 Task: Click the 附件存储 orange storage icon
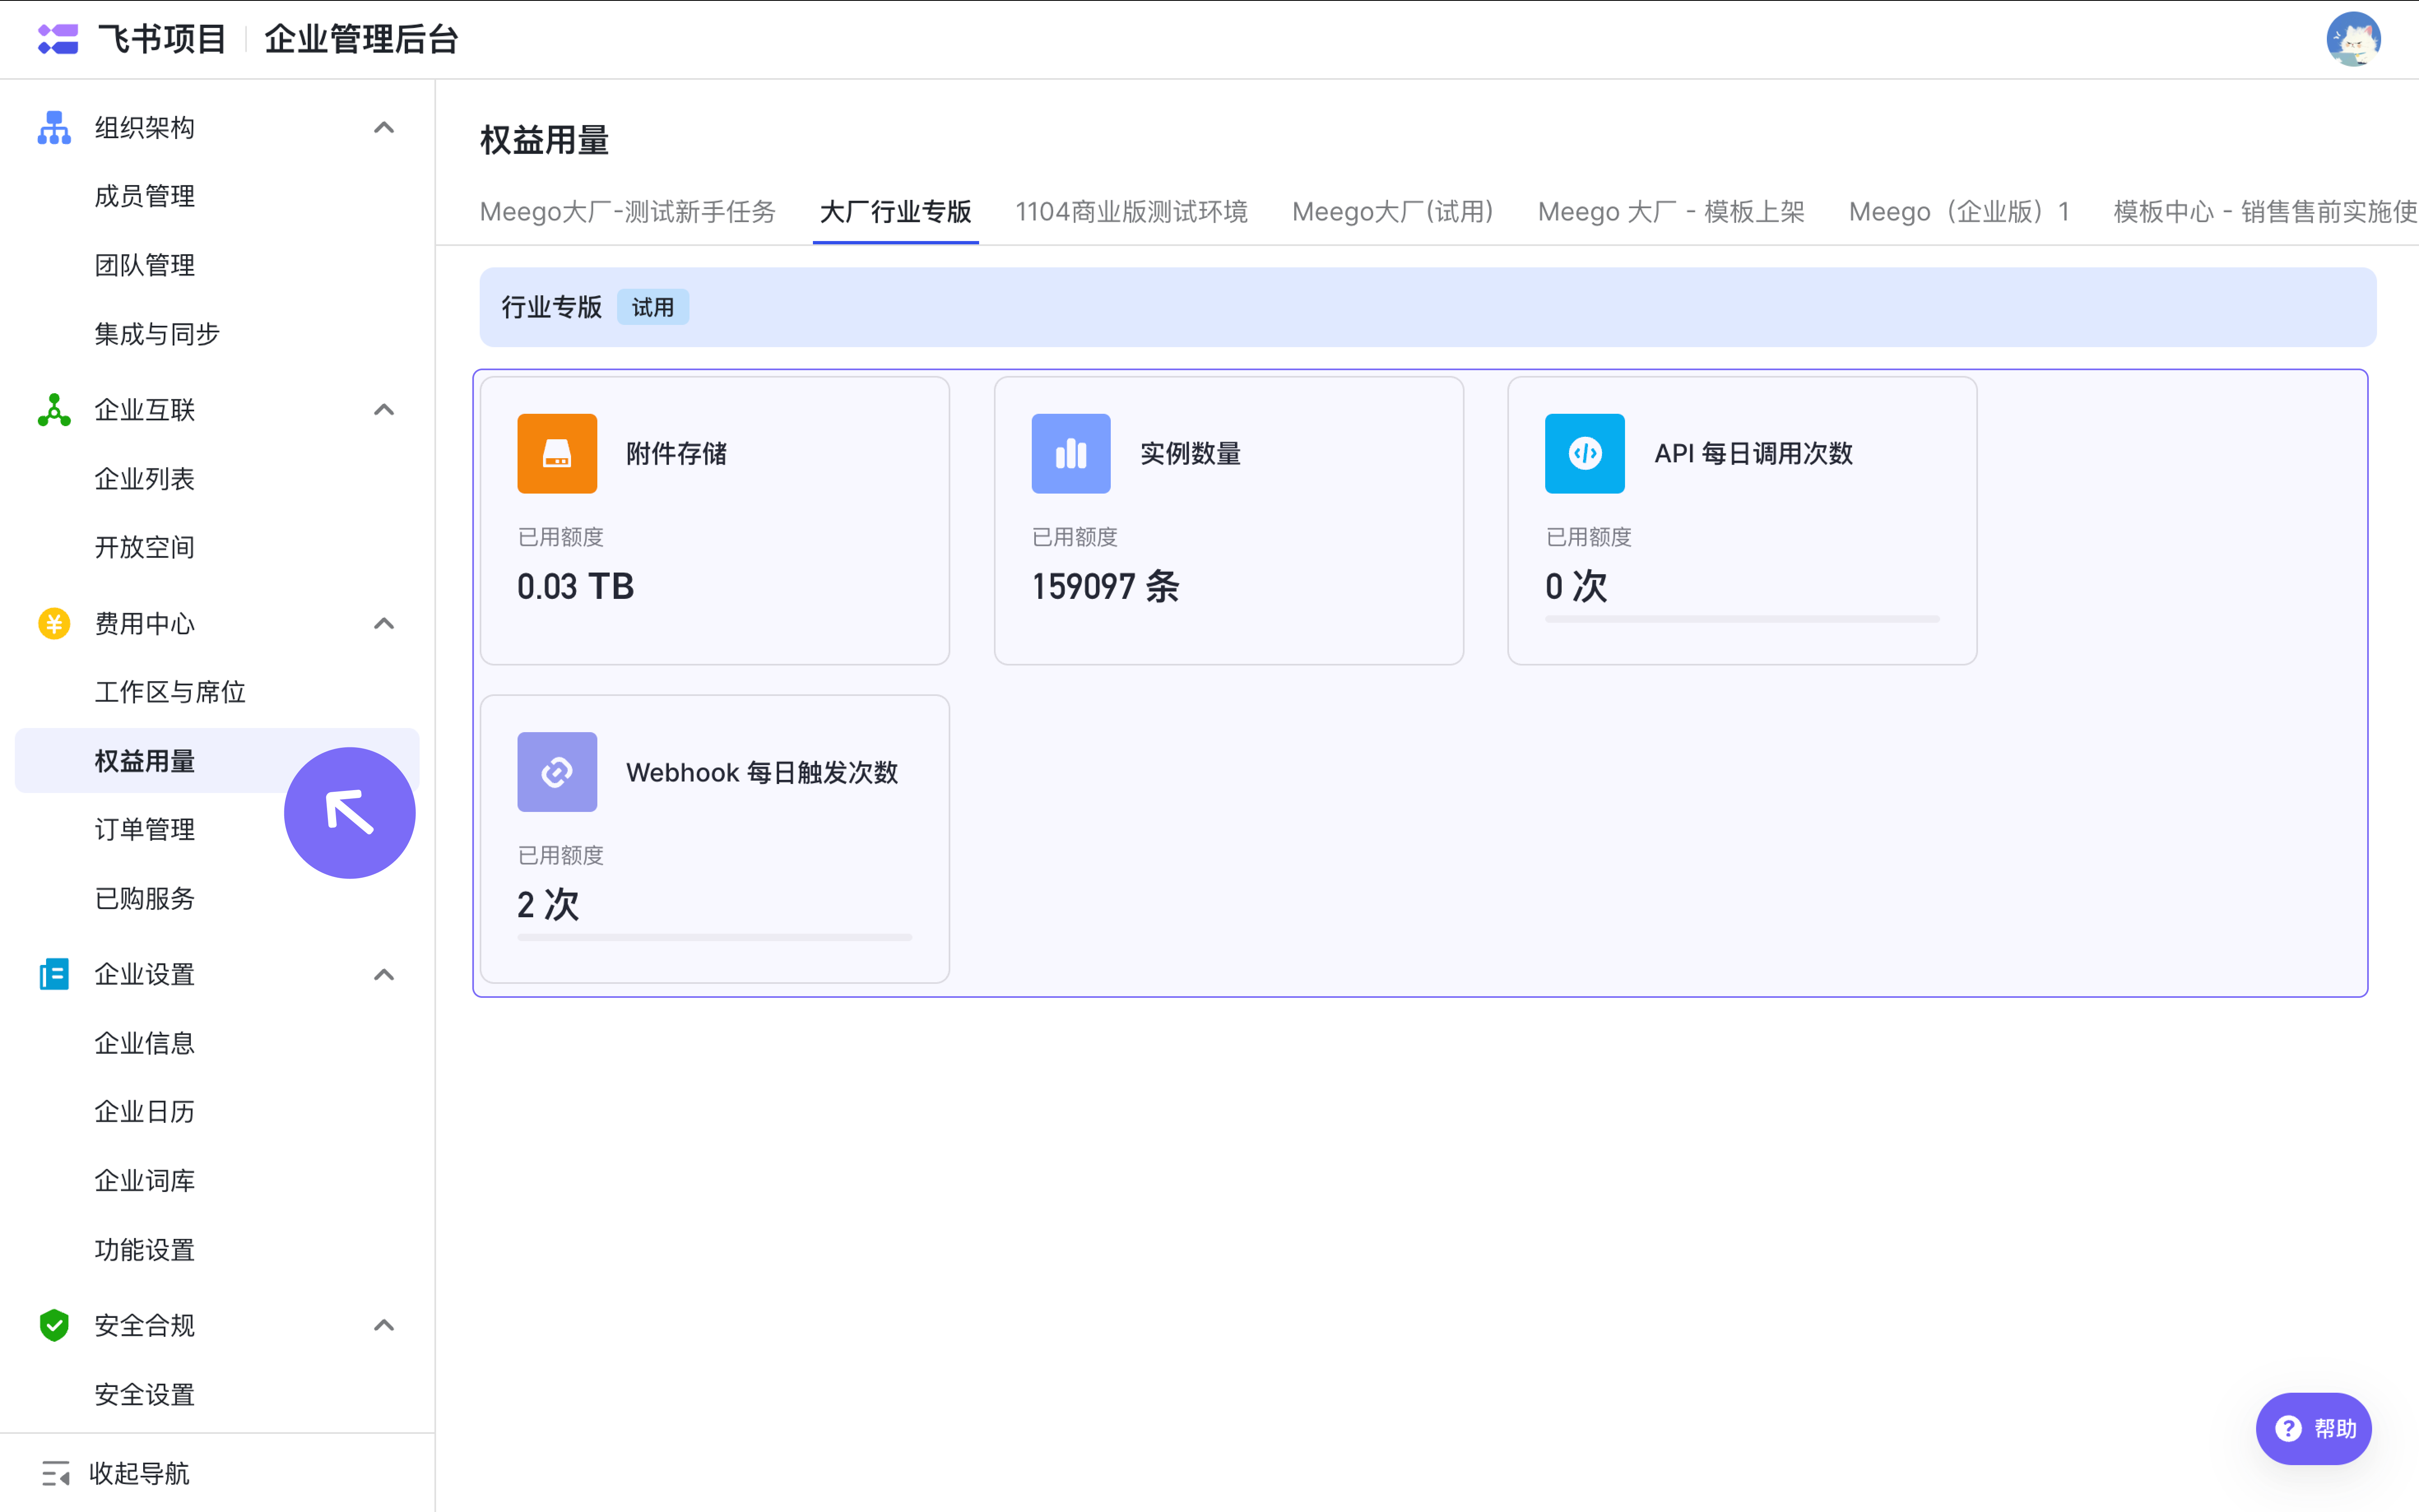(x=557, y=453)
